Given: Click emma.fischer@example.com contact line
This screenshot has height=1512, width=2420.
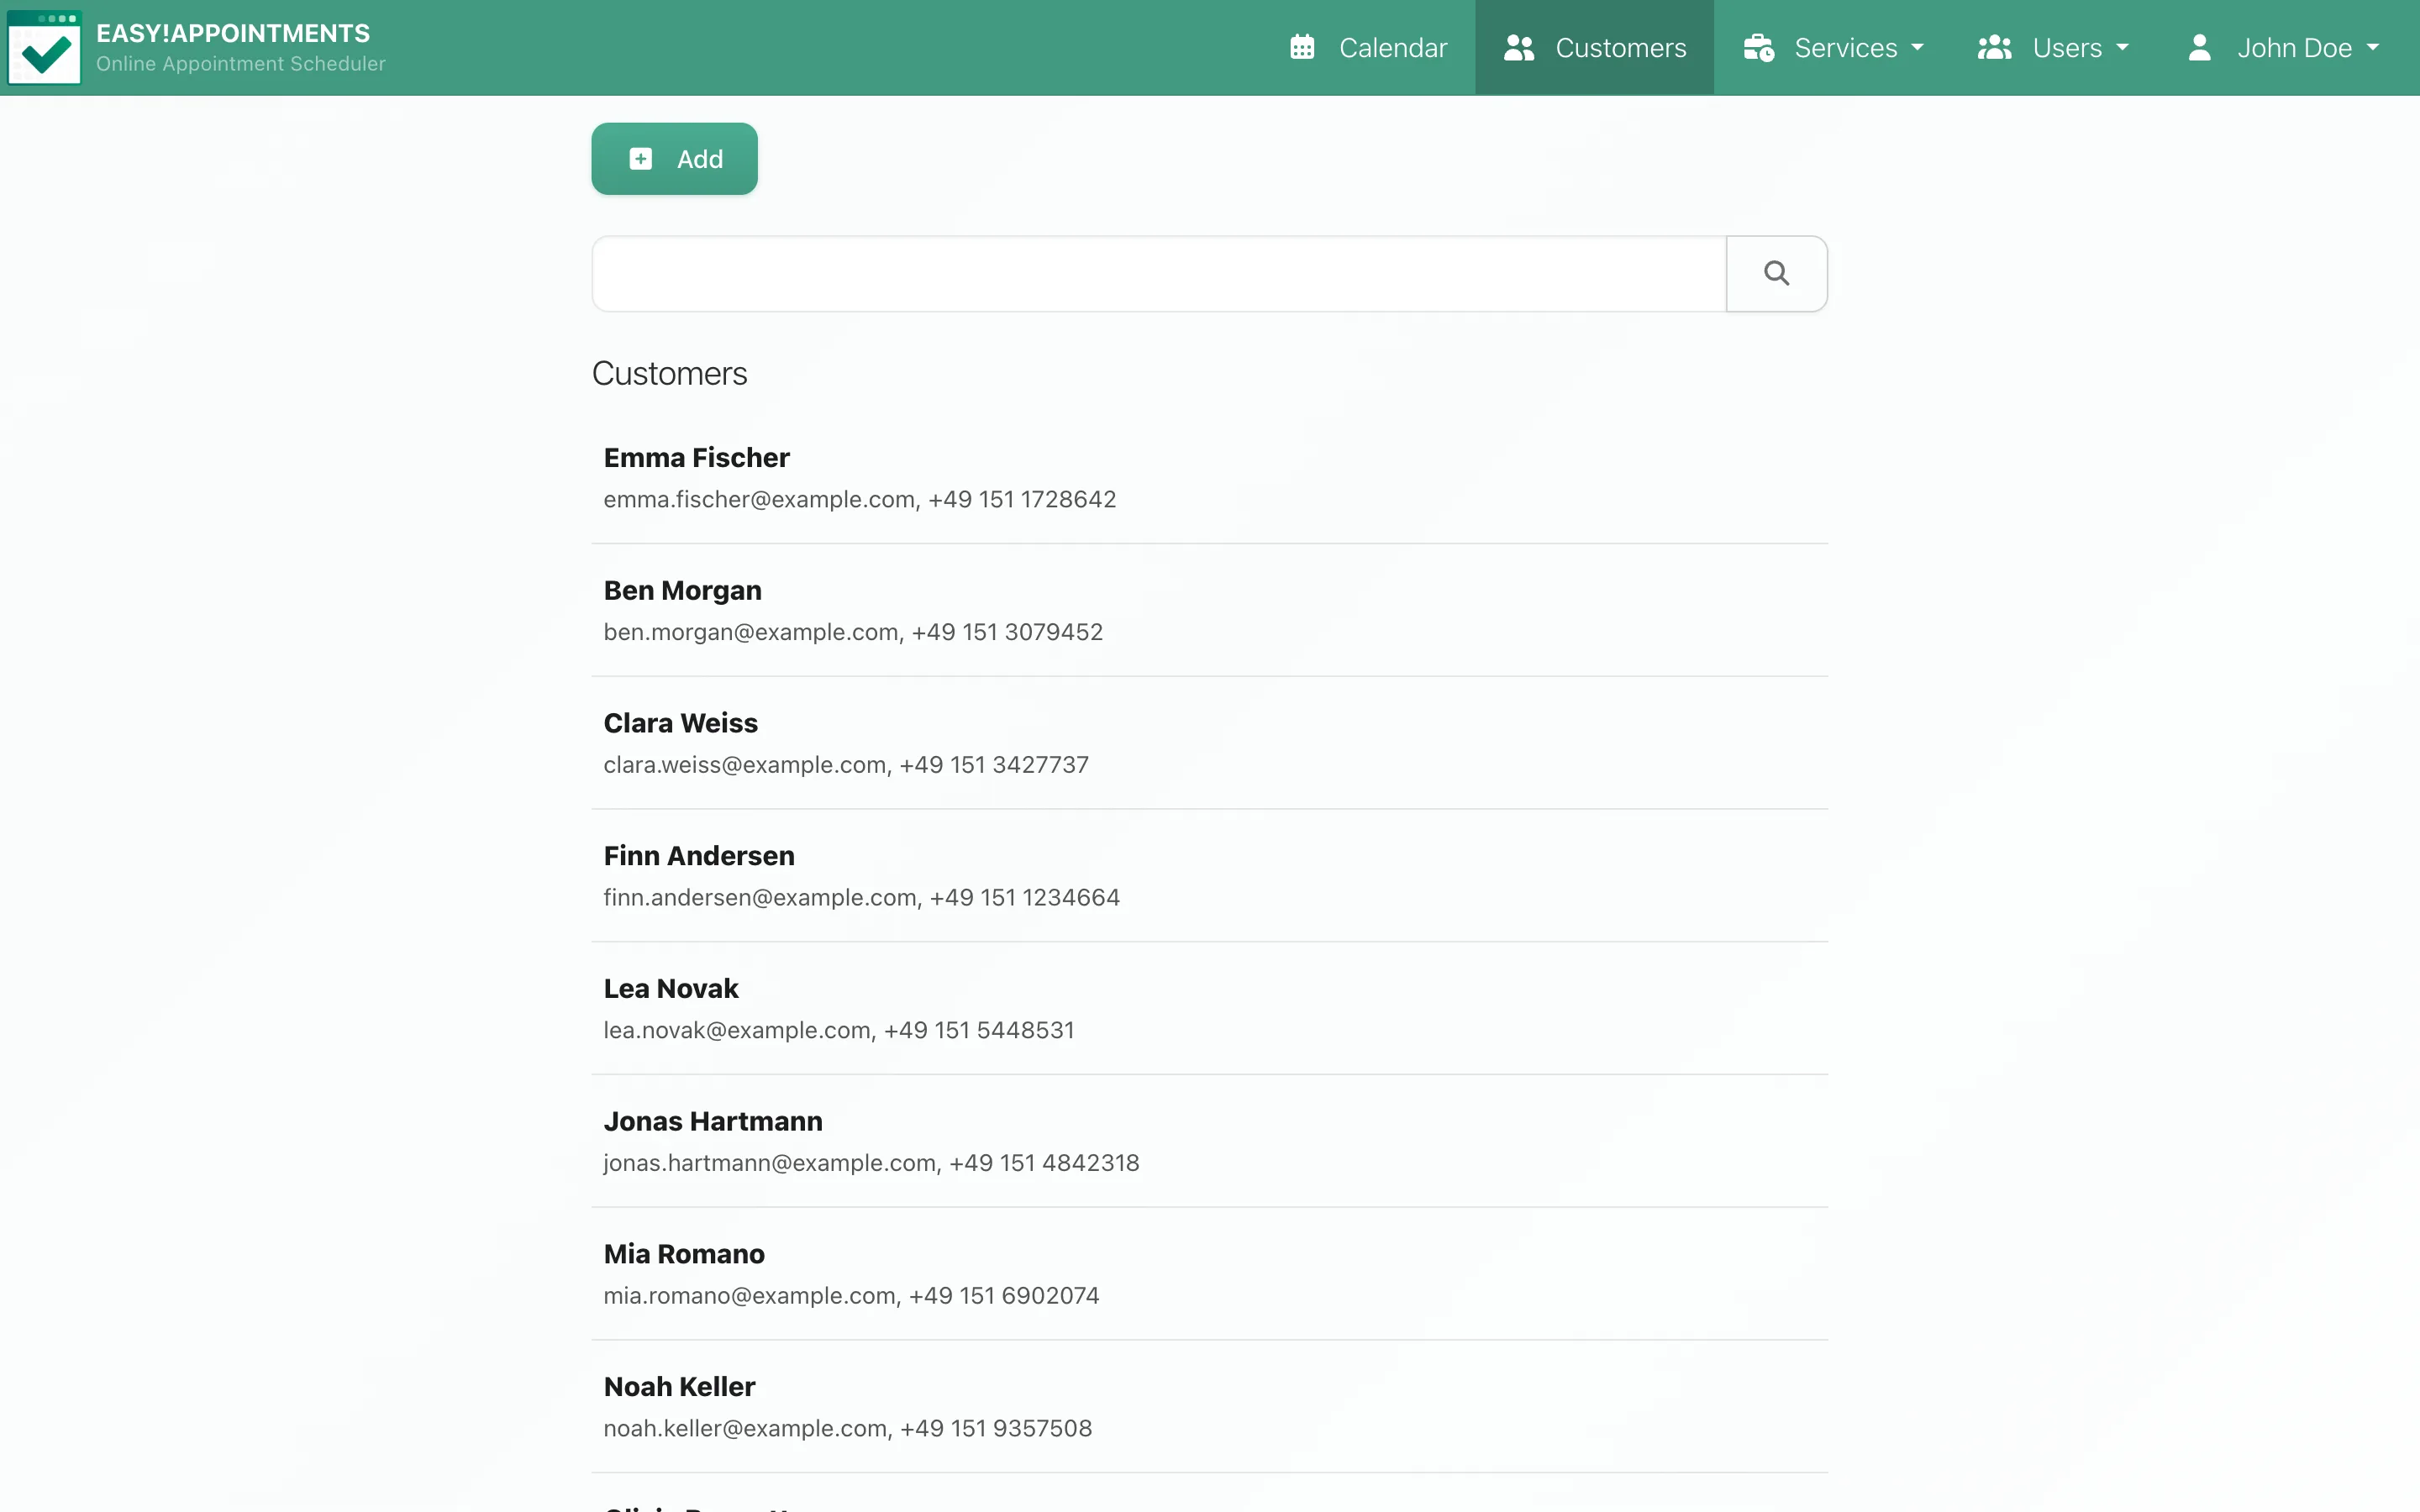Looking at the screenshot, I should click(x=860, y=499).
